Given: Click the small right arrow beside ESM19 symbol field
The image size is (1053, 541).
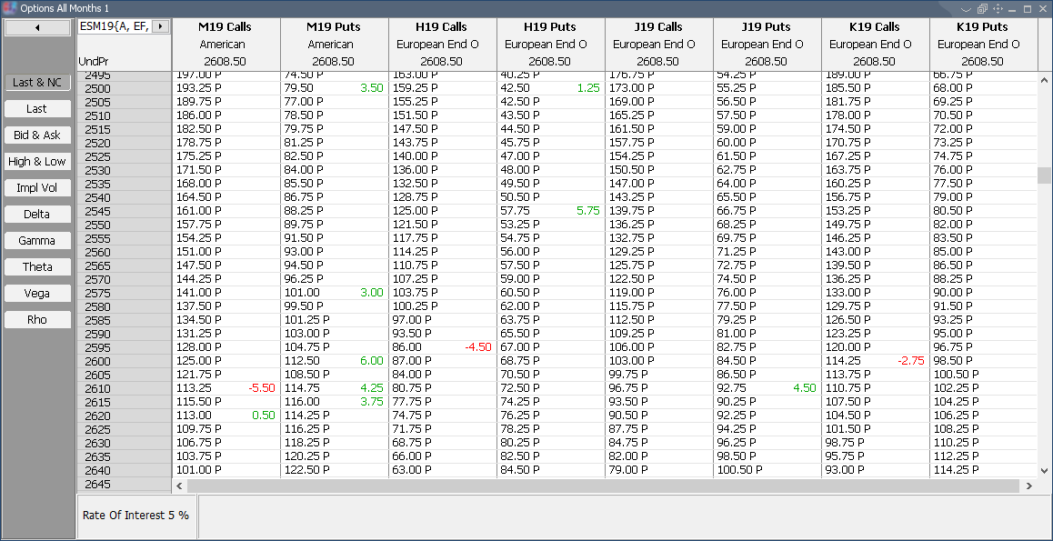Looking at the screenshot, I should point(161,27).
